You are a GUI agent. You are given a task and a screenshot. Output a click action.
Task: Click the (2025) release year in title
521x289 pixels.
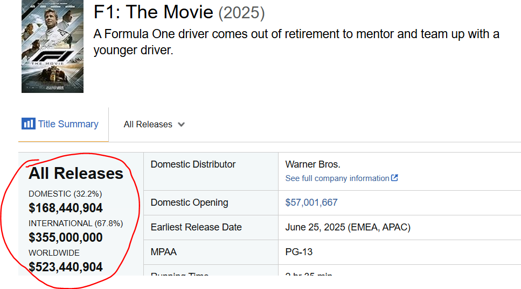[x=241, y=12]
